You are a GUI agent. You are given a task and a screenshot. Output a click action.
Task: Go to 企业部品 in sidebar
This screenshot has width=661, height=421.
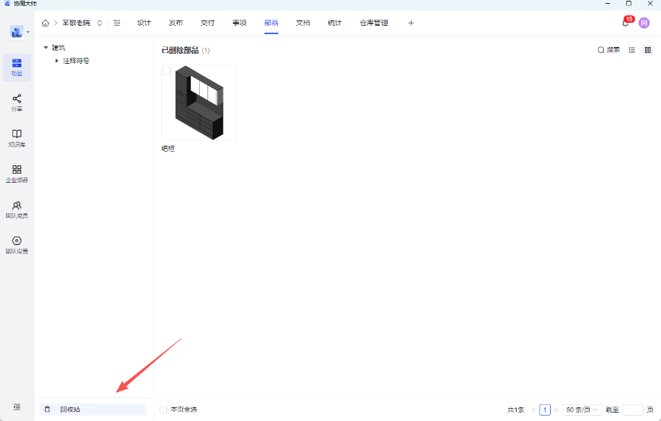click(17, 174)
